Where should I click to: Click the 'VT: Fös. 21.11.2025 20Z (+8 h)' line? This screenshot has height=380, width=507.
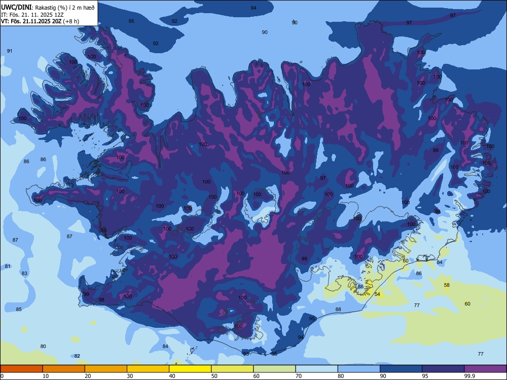pos(40,21)
